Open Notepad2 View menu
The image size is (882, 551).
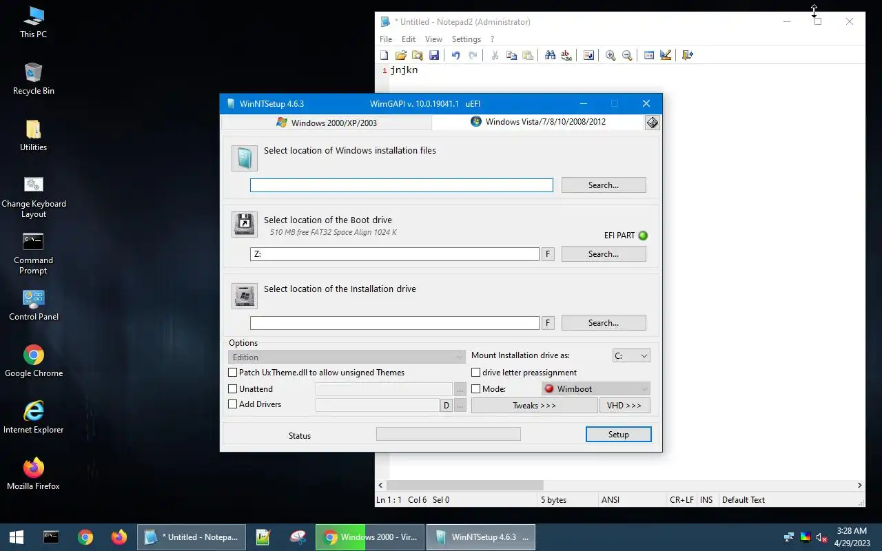coord(433,39)
